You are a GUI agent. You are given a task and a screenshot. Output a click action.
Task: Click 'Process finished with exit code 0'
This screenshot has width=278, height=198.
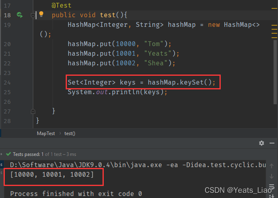[x=76, y=194]
